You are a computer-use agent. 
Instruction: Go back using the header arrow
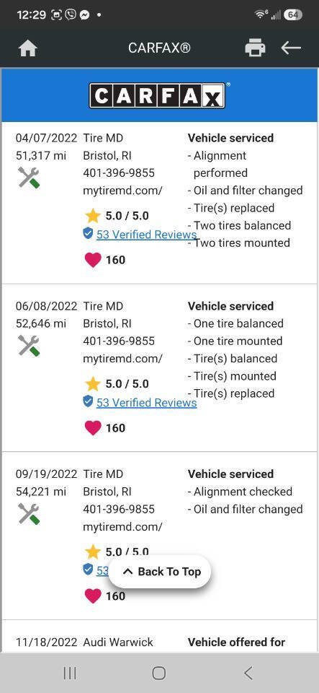point(291,48)
